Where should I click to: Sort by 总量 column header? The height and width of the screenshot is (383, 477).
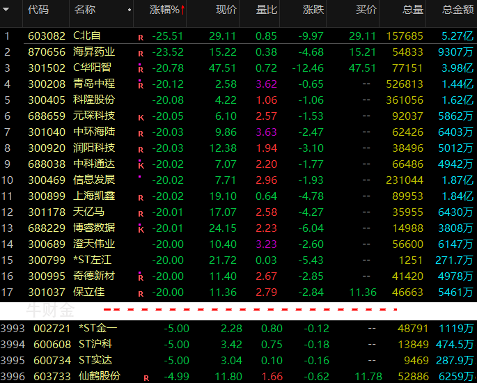(413, 10)
